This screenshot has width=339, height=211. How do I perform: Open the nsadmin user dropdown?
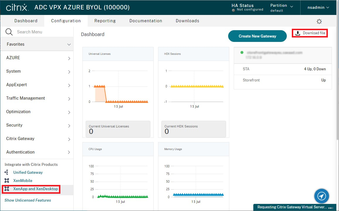point(318,7)
